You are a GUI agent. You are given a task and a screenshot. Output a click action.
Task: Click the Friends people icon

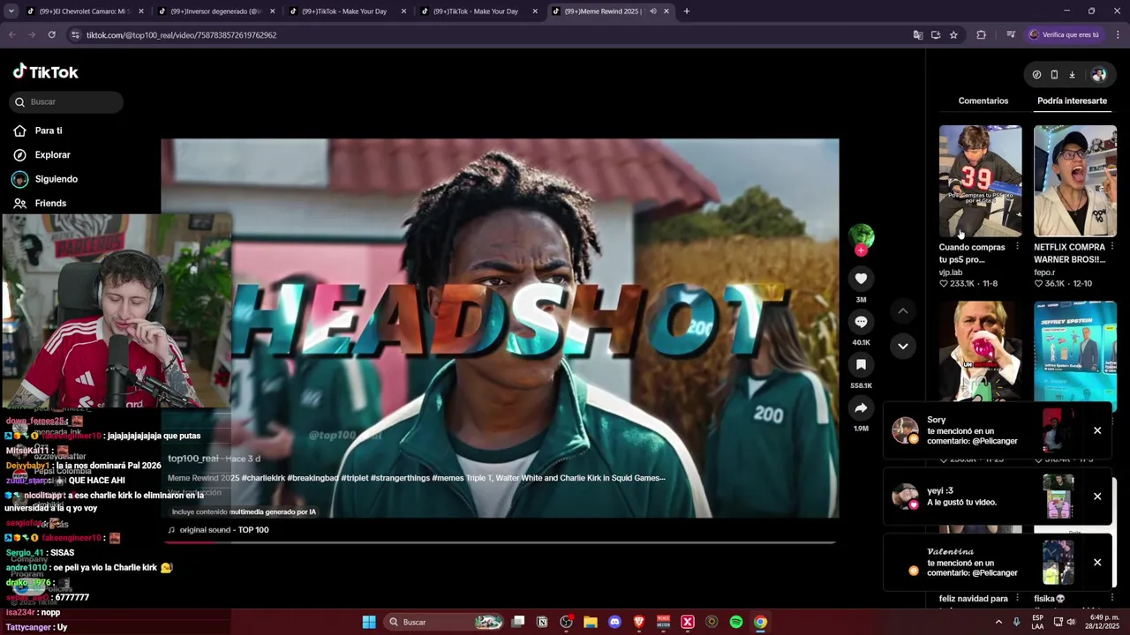[x=19, y=203]
